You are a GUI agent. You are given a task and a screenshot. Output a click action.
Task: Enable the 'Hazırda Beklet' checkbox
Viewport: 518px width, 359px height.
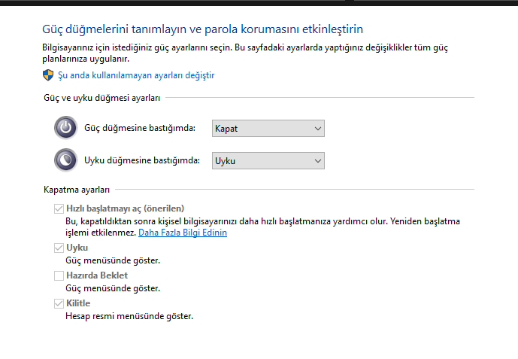[59, 275]
